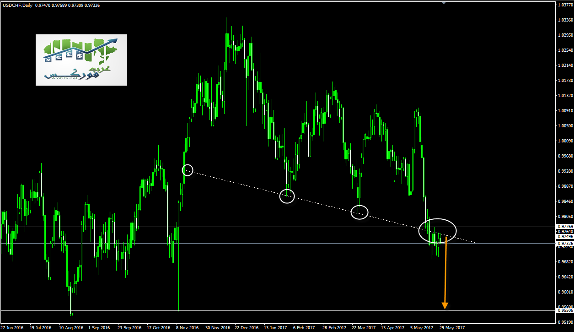
Task: Click the 0.96010 price scale label
Action: 566,292
